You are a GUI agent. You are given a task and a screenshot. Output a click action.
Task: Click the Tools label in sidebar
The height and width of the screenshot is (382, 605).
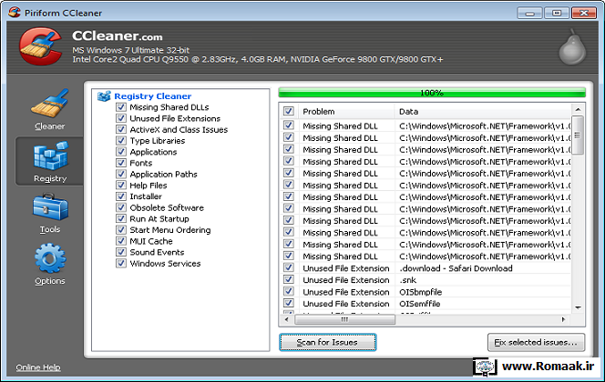coord(50,229)
